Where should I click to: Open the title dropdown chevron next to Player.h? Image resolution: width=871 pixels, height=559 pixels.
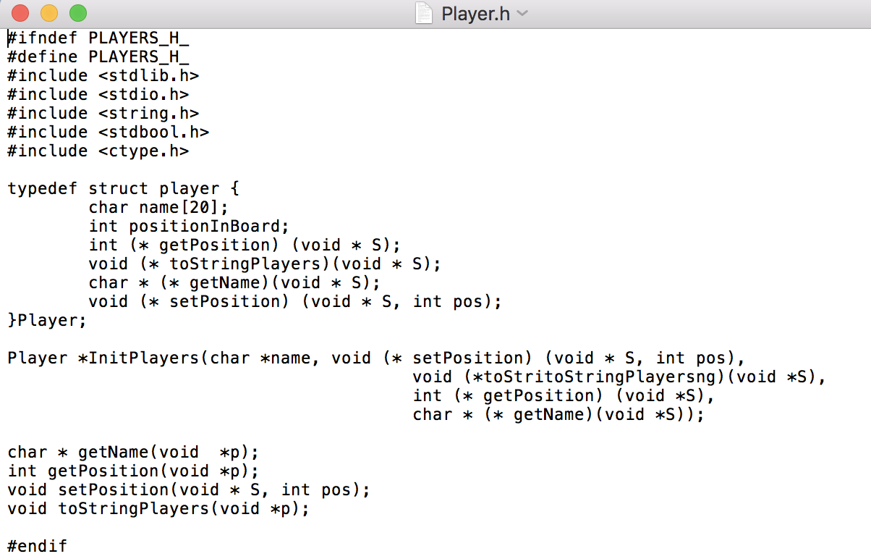523,14
